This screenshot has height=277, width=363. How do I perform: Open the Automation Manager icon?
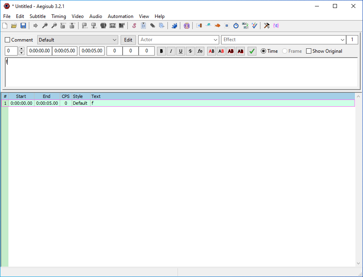coord(174,26)
